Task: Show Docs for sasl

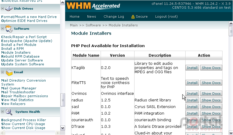Action: pyautogui.click(x=211, y=107)
